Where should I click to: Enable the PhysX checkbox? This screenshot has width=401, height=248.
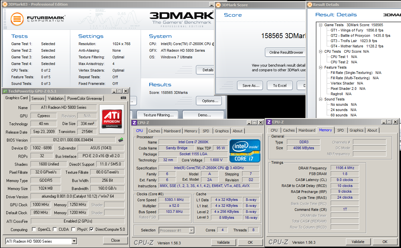point(74,229)
